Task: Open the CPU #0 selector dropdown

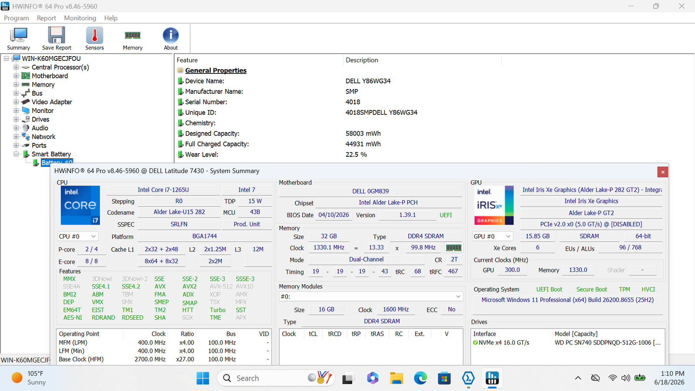Action: pyautogui.click(x=78, y=236)
